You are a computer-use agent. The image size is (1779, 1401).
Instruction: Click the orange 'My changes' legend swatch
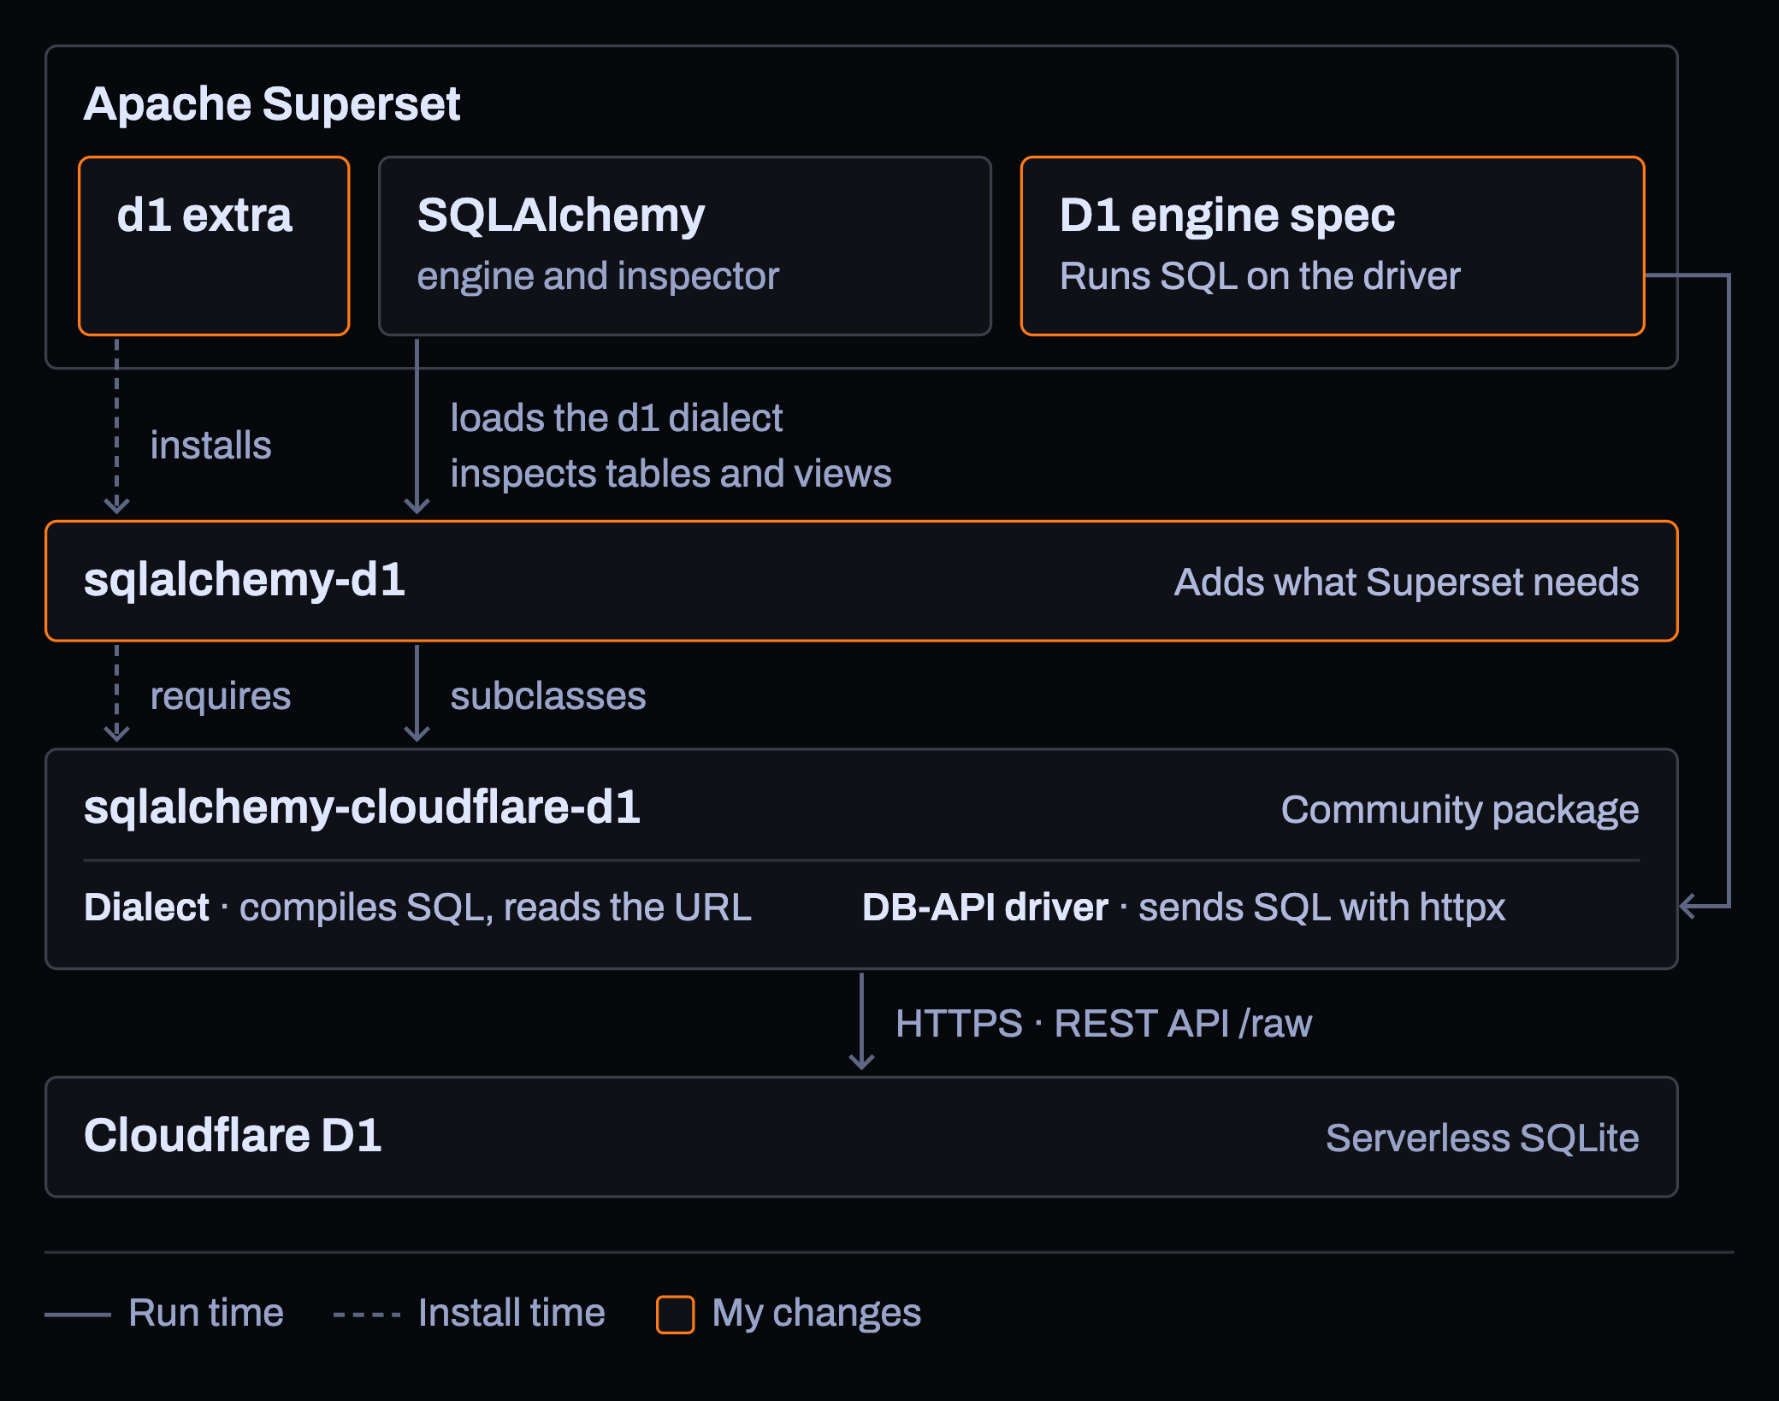(x=675, y=1314)
